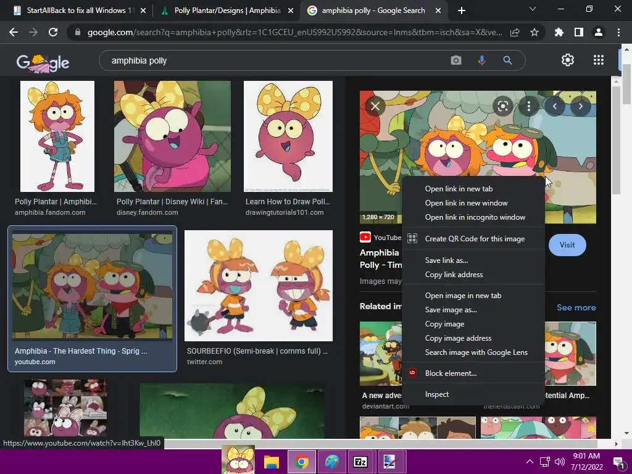Open Learn How to Draw Polly thumbnail

pyautogui.click(x=288, y=136)
